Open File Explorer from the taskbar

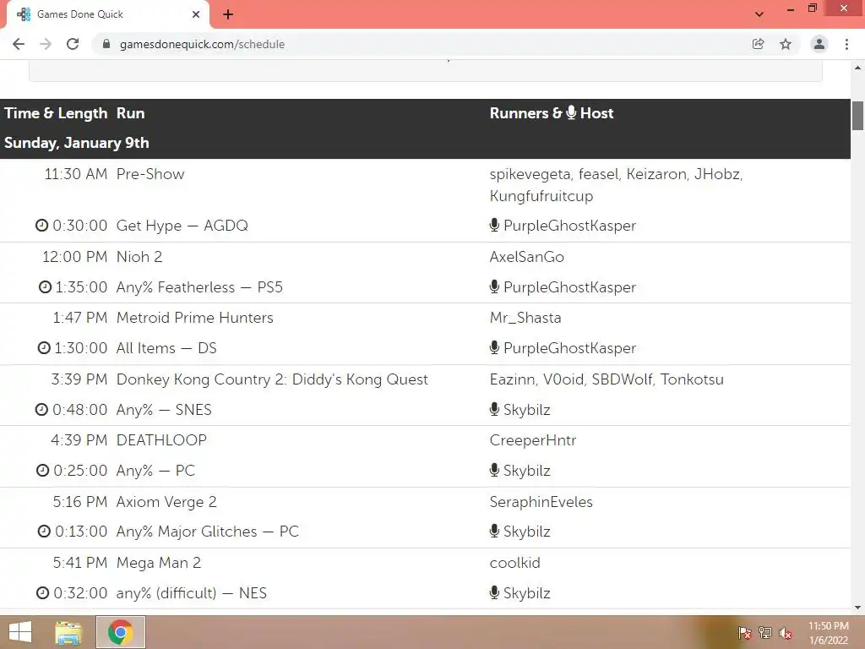pyautogui.click(x=68, y=632)
